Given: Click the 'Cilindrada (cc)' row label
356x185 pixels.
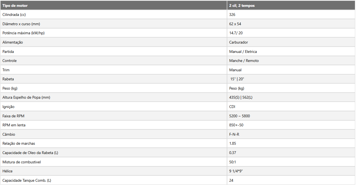Looking at the screenshot, I should [14, 15].
